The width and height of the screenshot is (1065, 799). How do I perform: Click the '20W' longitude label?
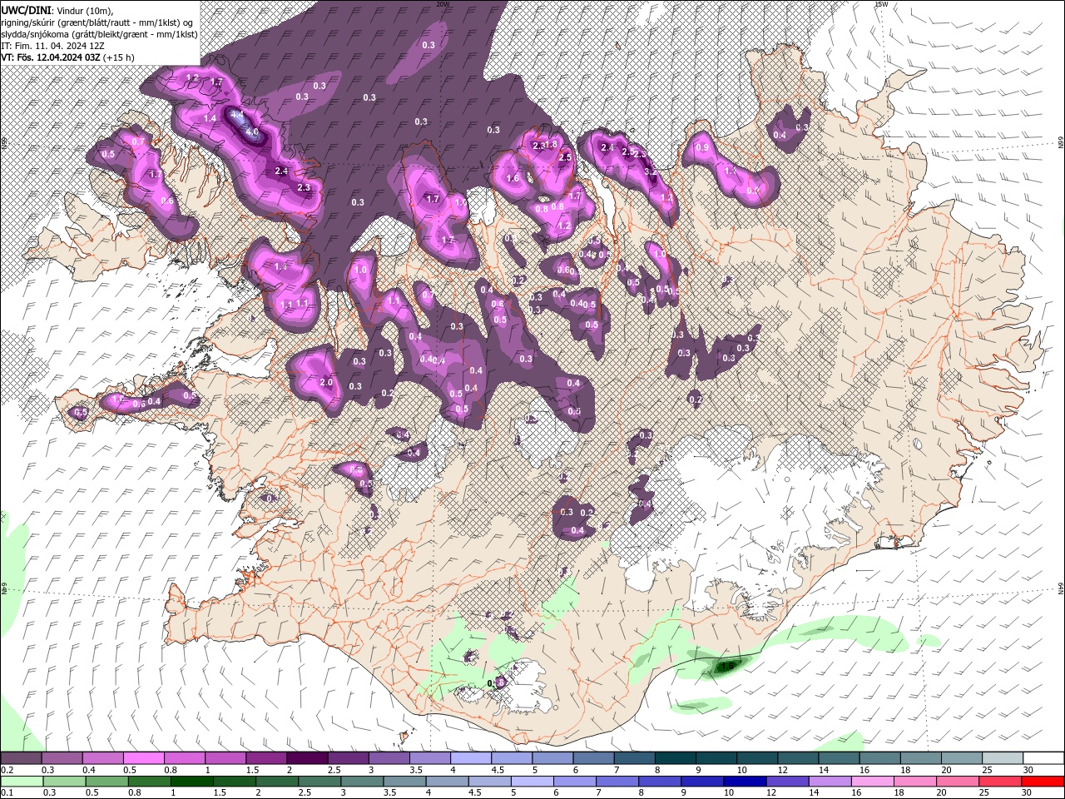click(x=443, y=4)
